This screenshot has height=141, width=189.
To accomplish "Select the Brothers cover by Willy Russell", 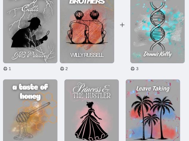I will tap(87, 31).
